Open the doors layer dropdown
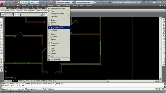The width and height of the screenshot is (166, 93). pos(39,2)
